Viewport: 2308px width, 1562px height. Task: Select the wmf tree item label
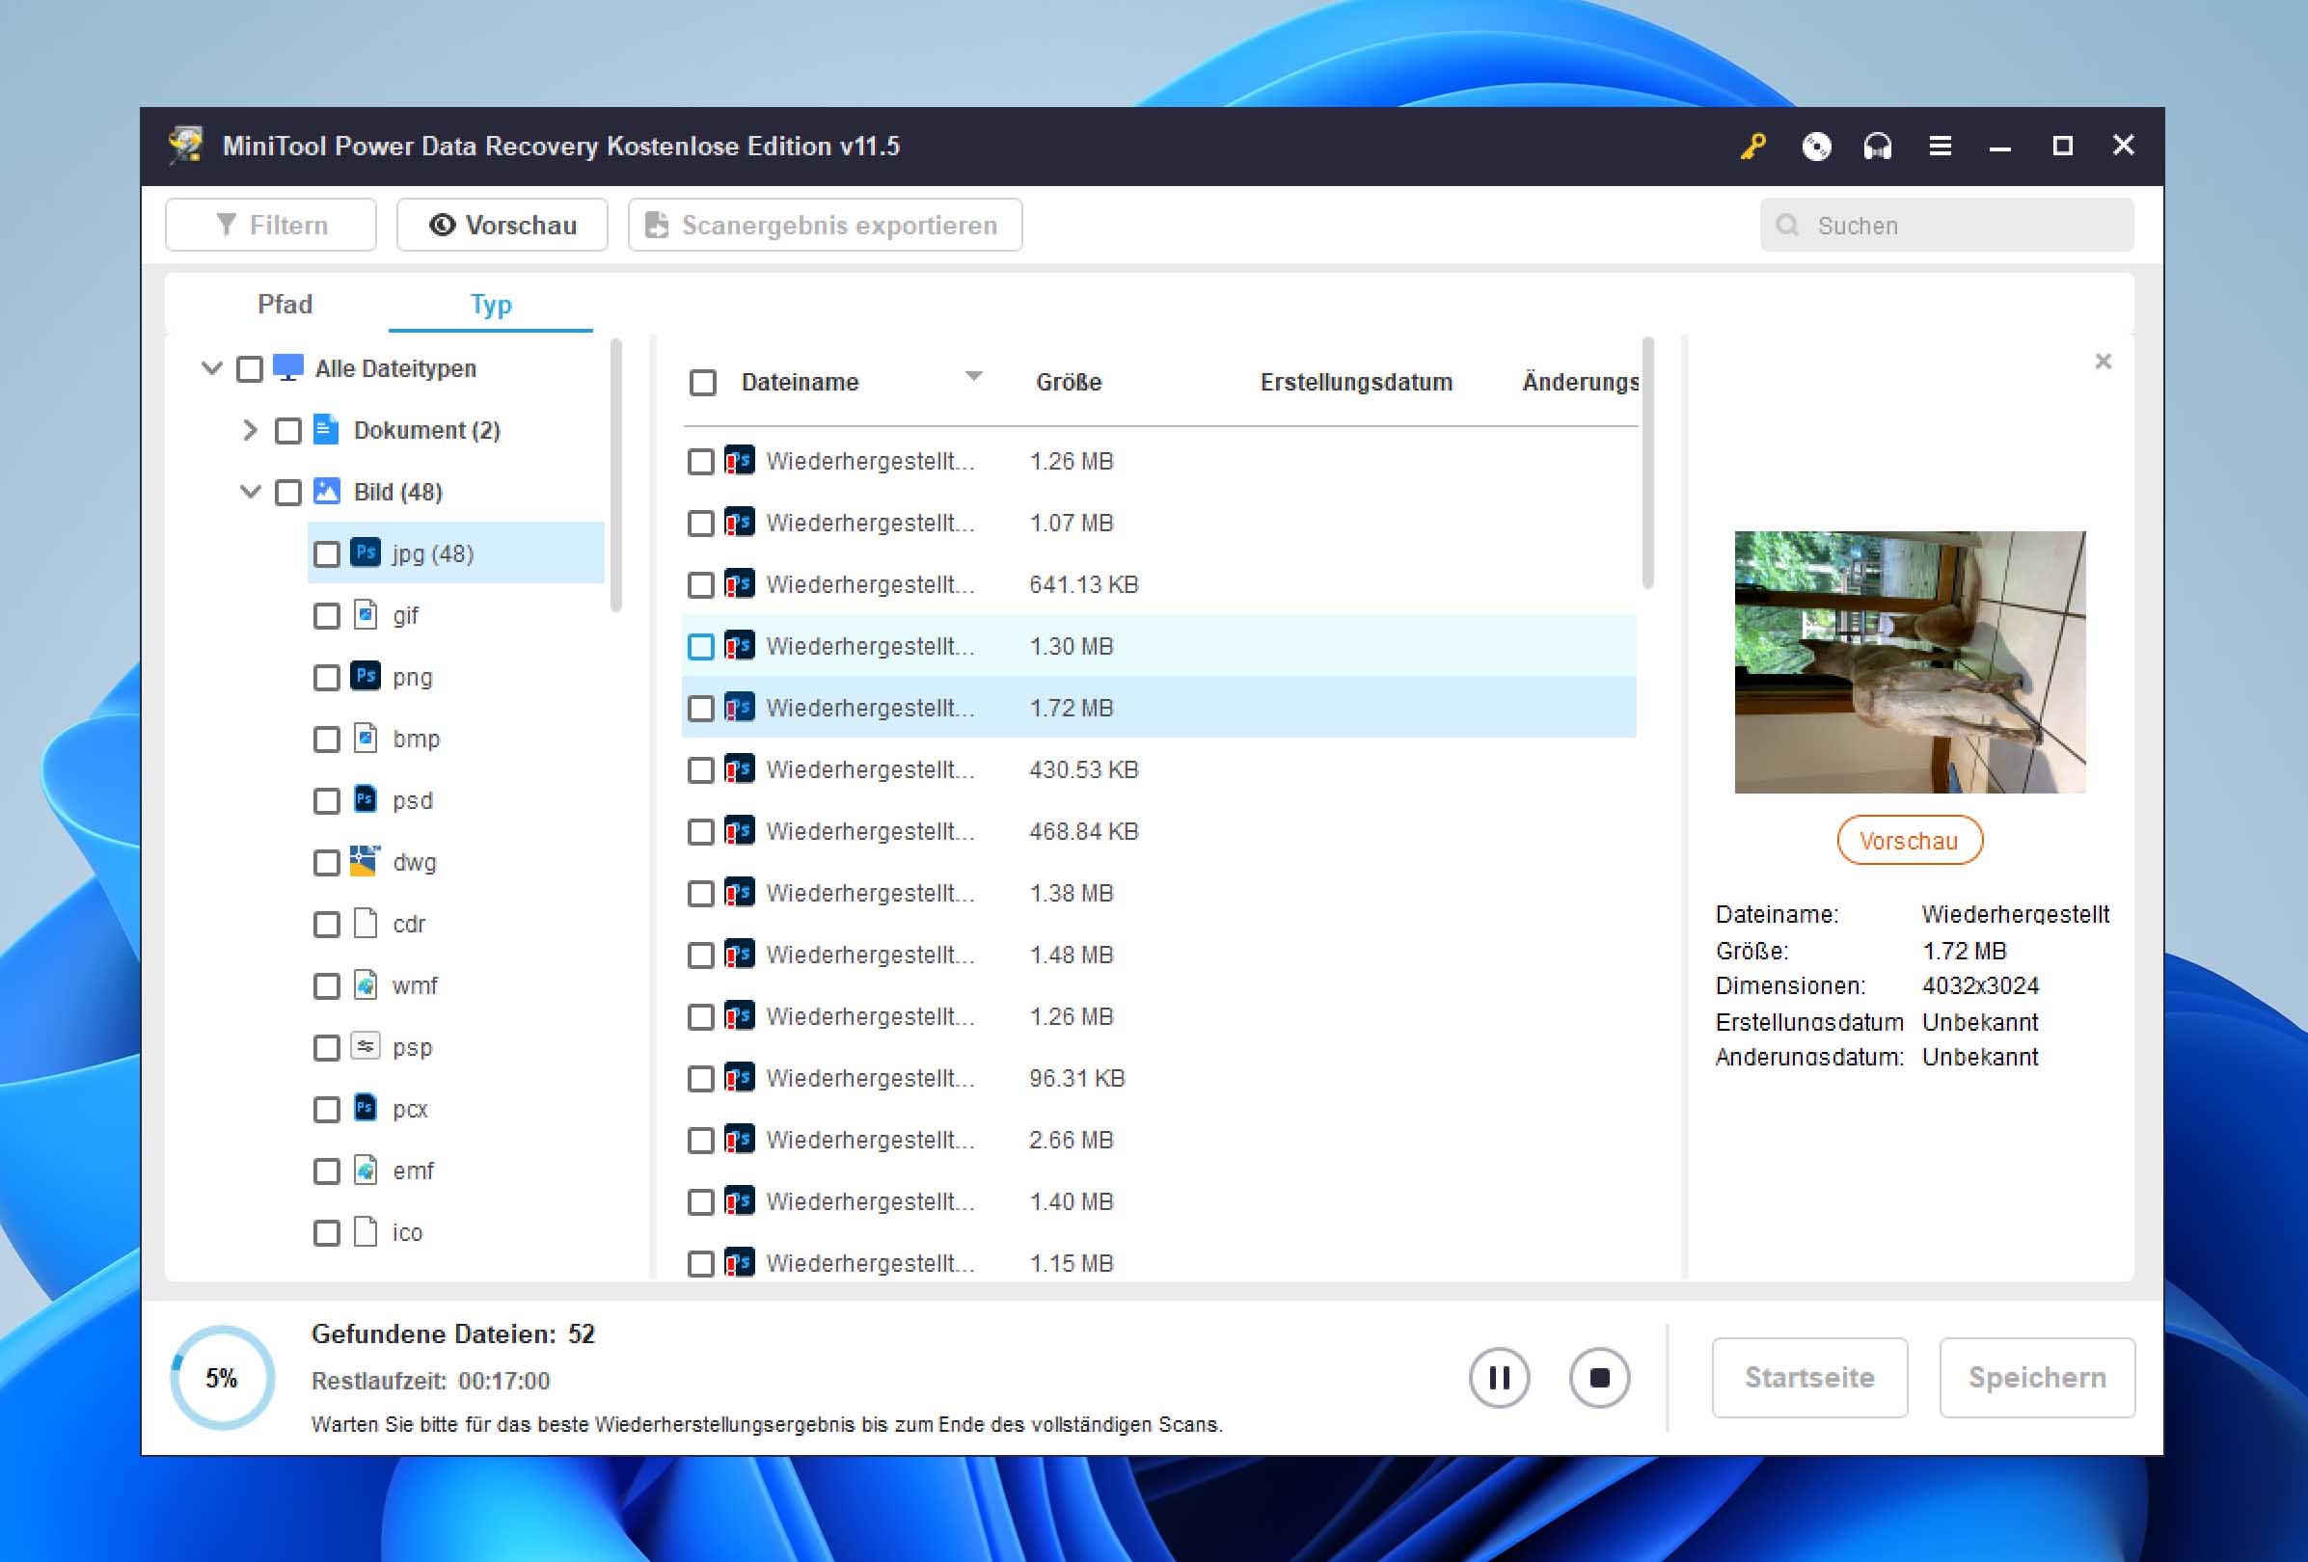point(414,985)
